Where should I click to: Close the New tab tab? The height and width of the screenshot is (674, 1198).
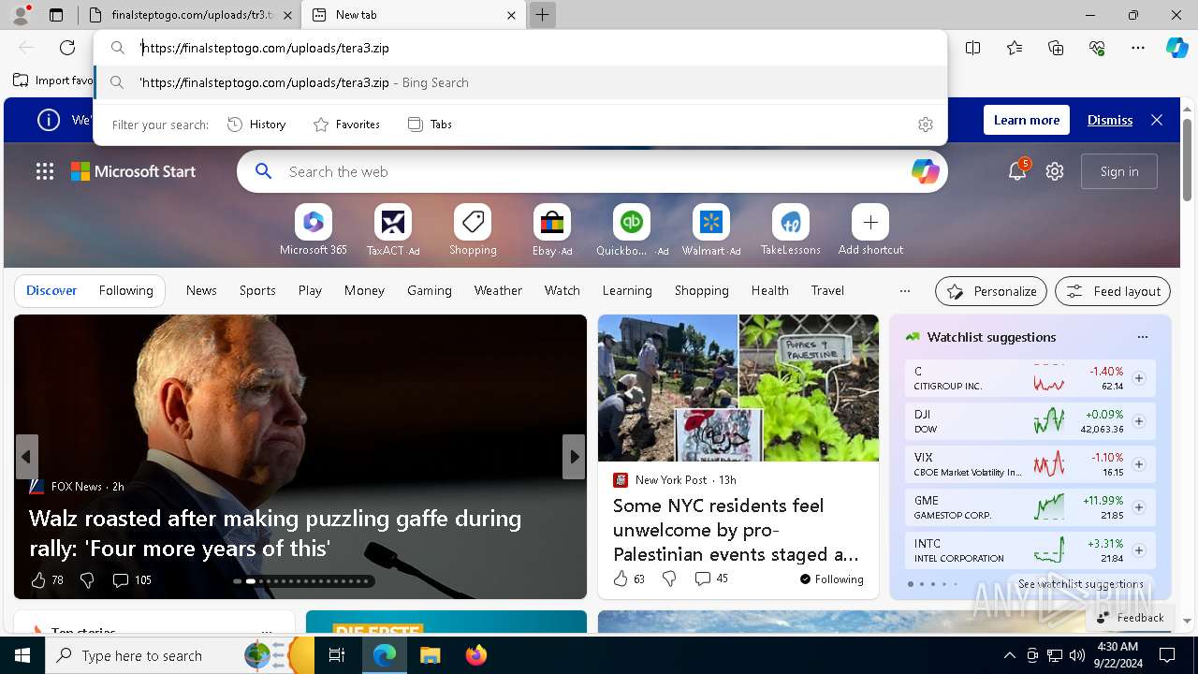coord(511,15)
